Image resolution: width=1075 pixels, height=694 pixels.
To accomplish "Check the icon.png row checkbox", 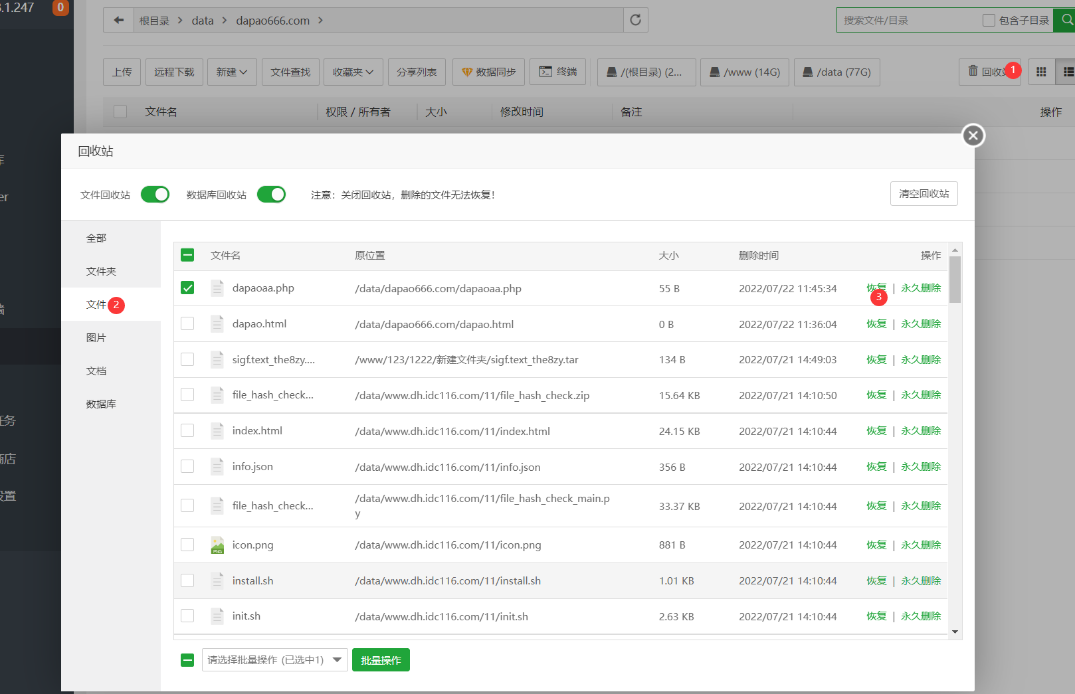I will click(x=187, y=545).
